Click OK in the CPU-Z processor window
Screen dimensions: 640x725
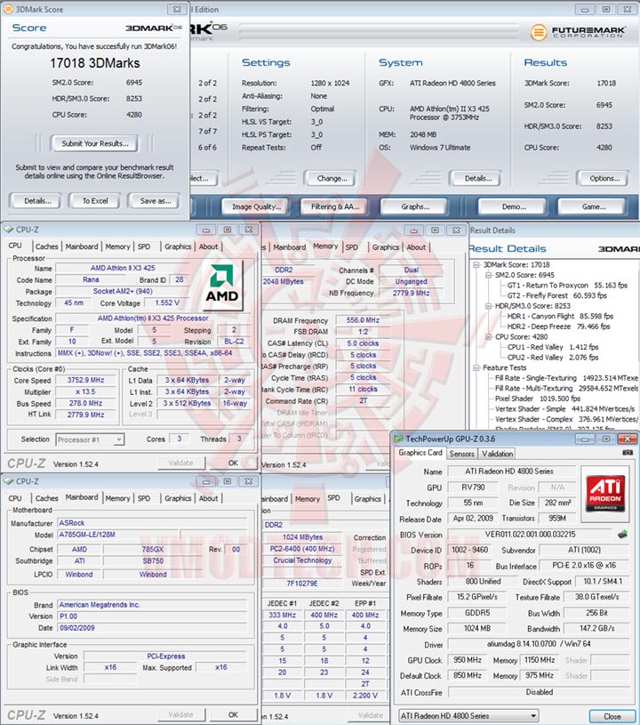pos(233,463)
